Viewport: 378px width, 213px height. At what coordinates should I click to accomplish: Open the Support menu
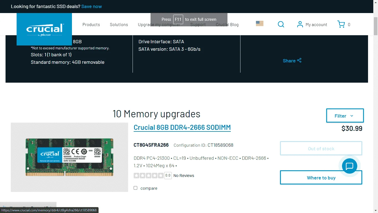pos(198,25)
